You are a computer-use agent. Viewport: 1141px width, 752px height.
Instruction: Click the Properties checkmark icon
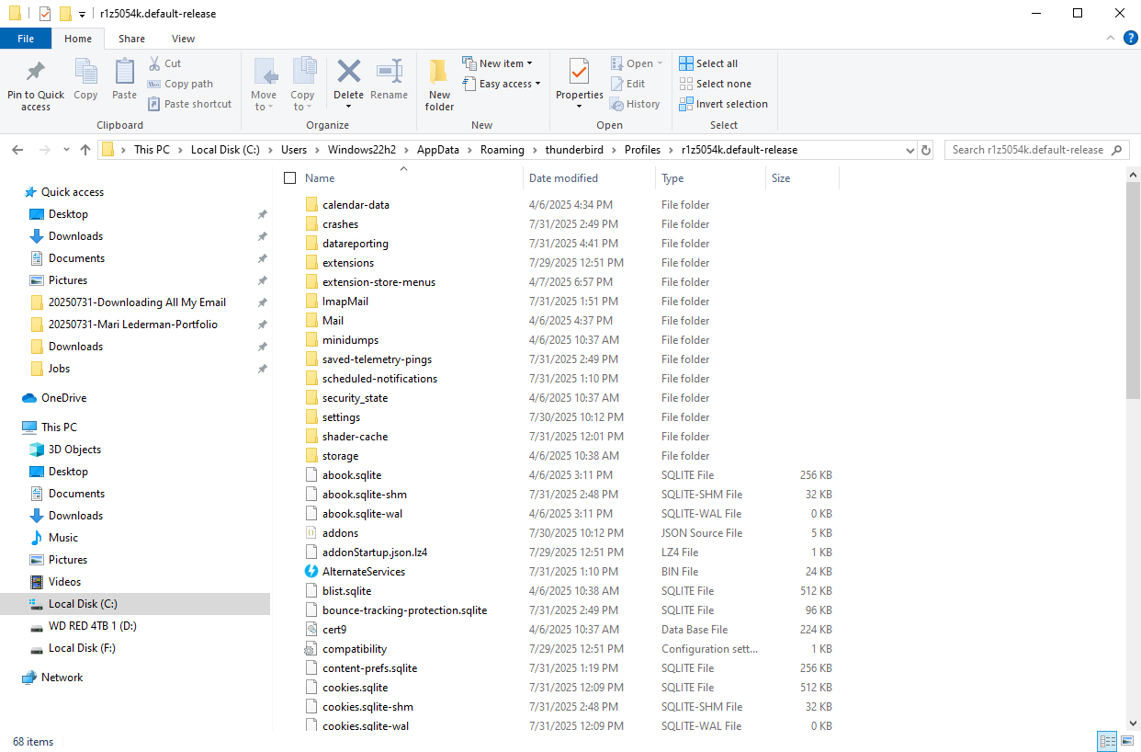(579, 72)
